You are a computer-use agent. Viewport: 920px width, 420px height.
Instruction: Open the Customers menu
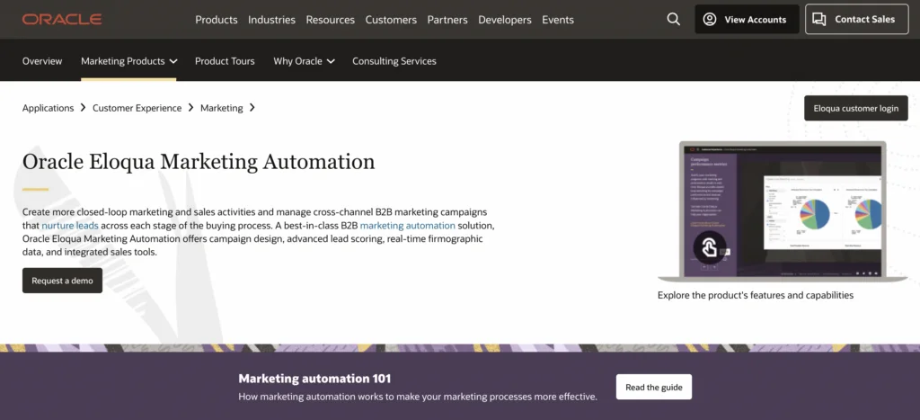tap(391, 20)
